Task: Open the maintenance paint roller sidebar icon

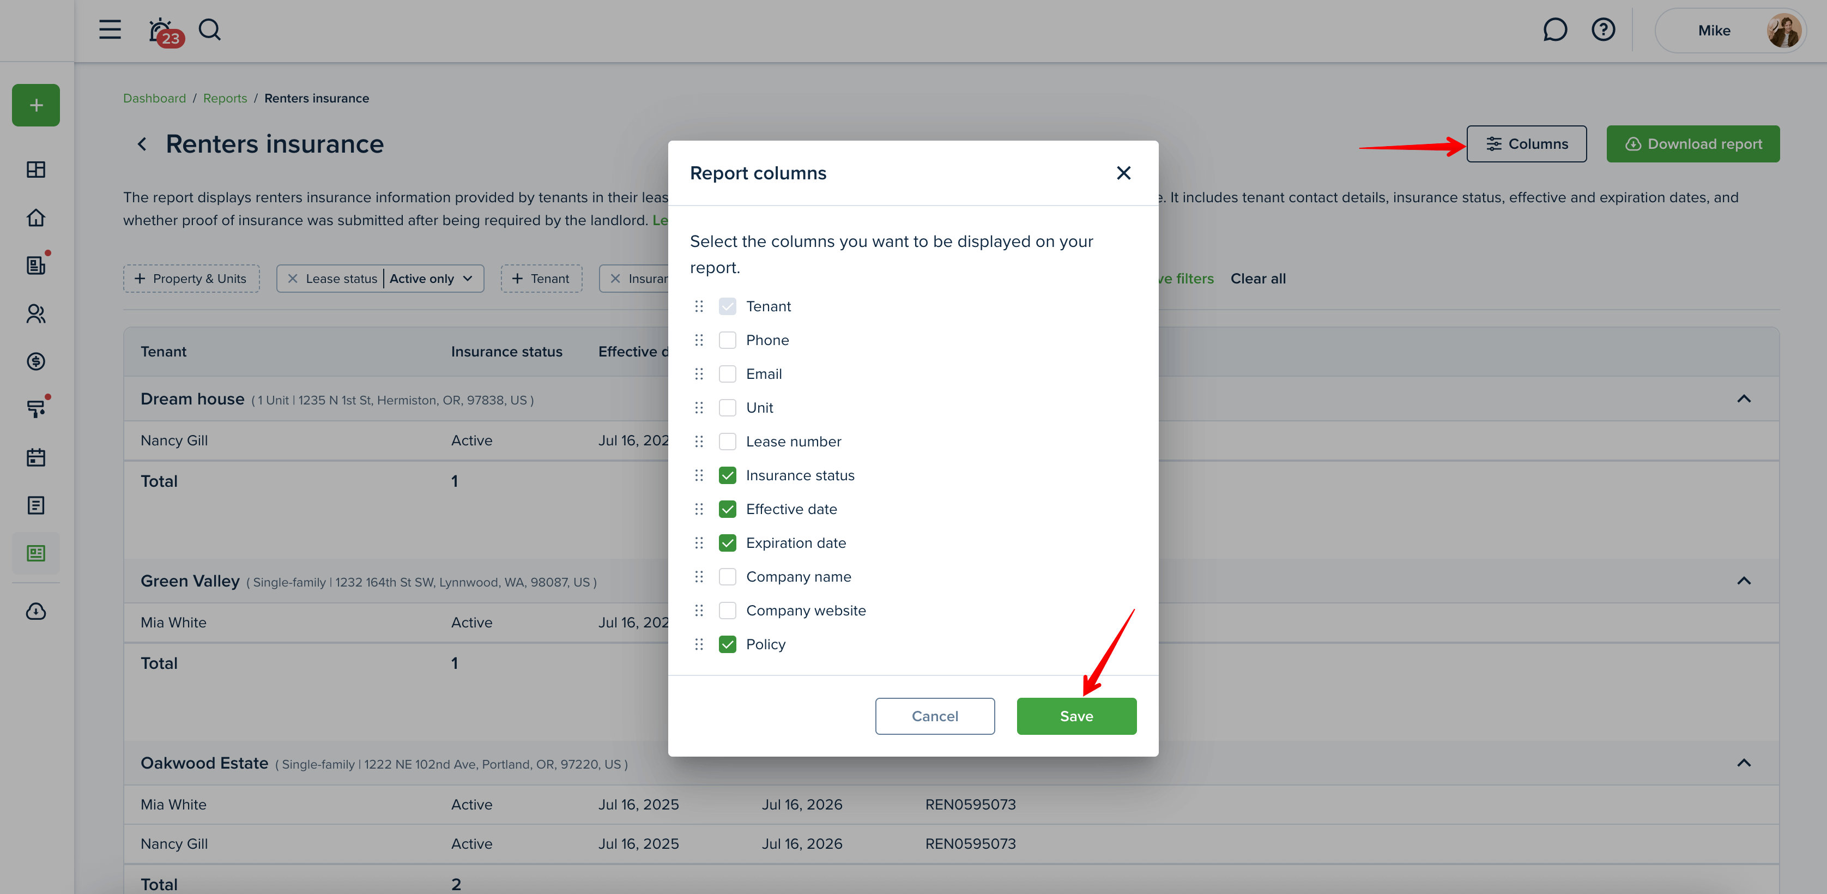Action: [x=36, y=409]
